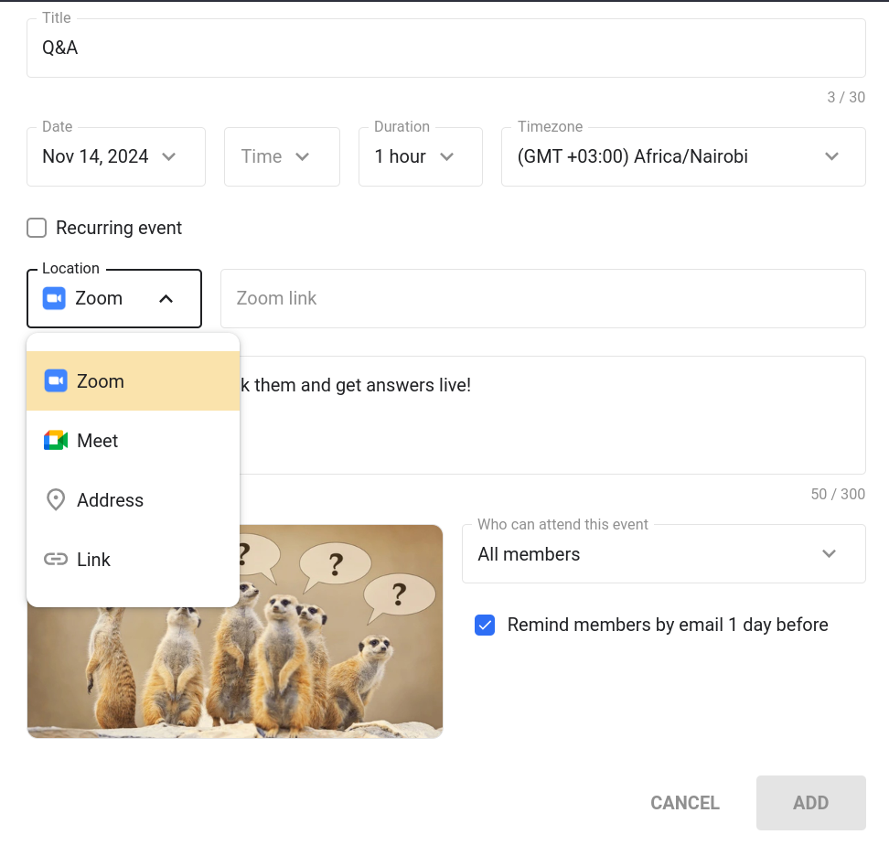Expand the Timezone Africa/Nairobi dropdown
This screenshot has width=889, height=845.
click(x=683, y=156)
